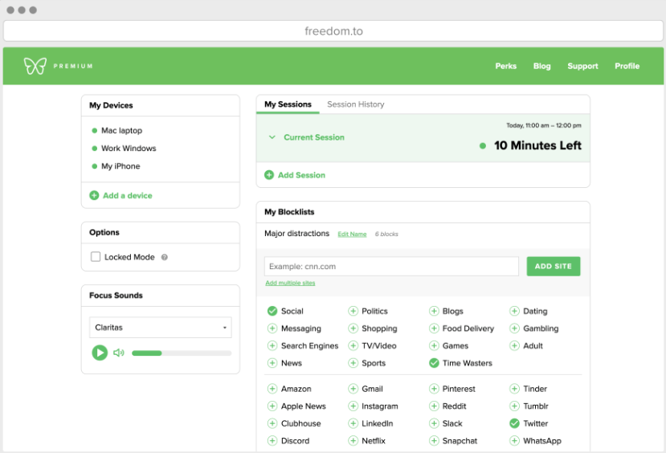Play the Claritas focus sound
The width and height of the screenshot is (666, 453).
(100, 353)
